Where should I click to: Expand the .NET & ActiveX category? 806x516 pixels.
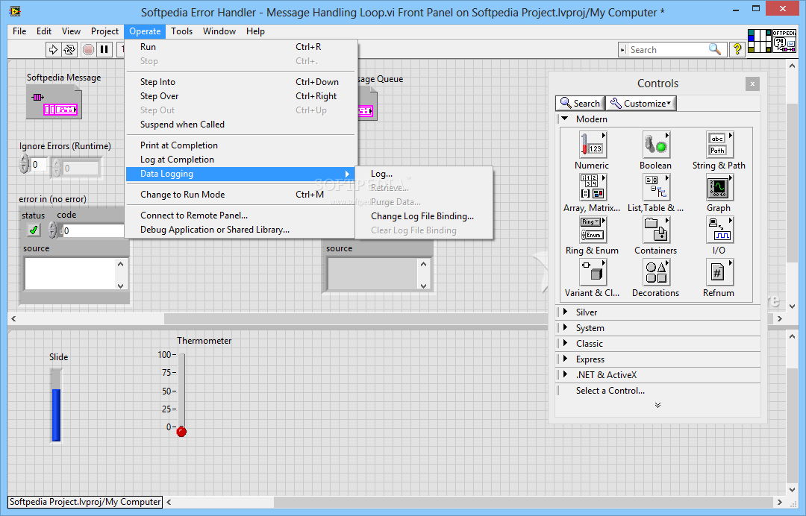[565, 374]
